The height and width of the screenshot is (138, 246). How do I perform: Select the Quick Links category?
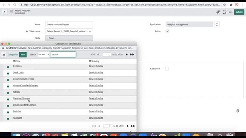click(x=18, y=72)
